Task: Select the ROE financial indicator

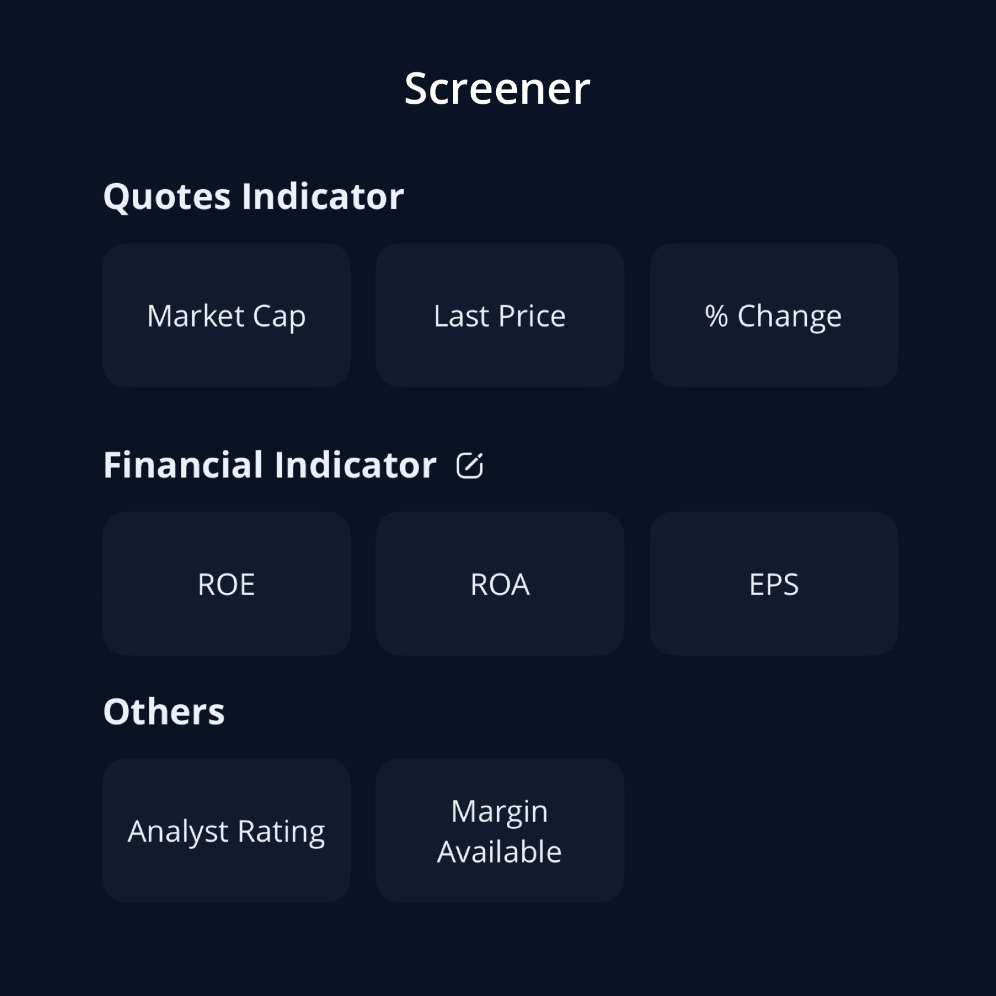Action: point(226,584)
